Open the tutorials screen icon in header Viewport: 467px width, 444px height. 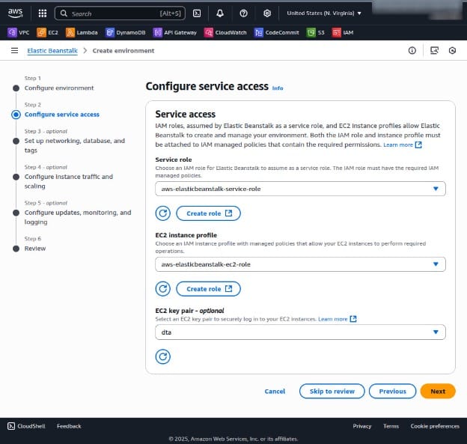pos(435,50)
